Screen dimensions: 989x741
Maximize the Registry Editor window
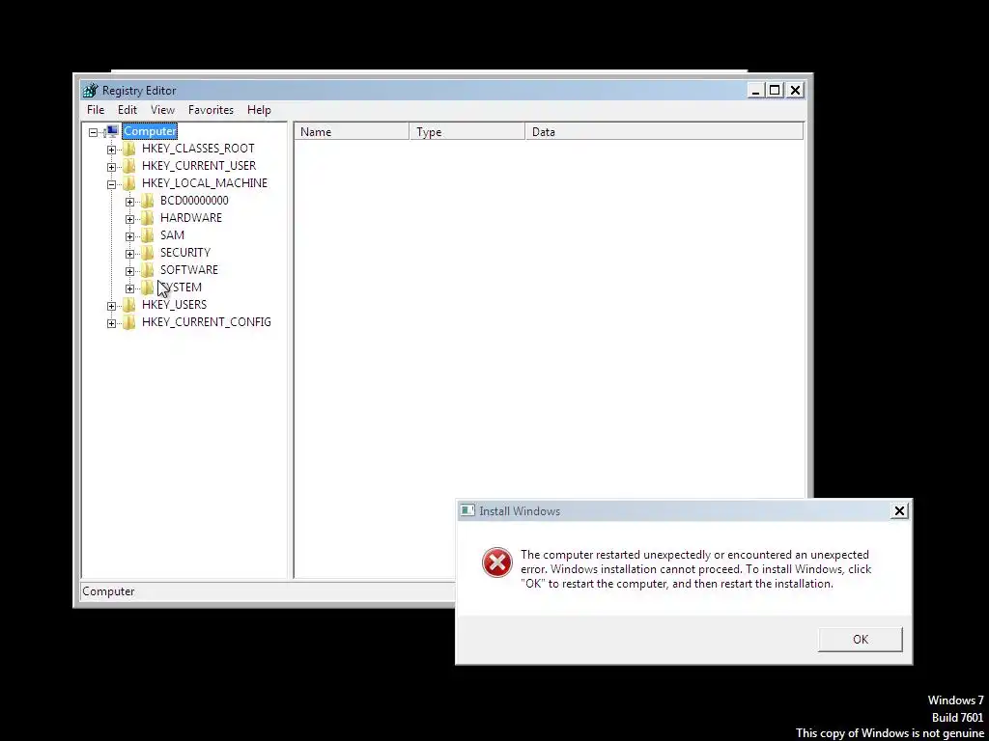(775, 91)
